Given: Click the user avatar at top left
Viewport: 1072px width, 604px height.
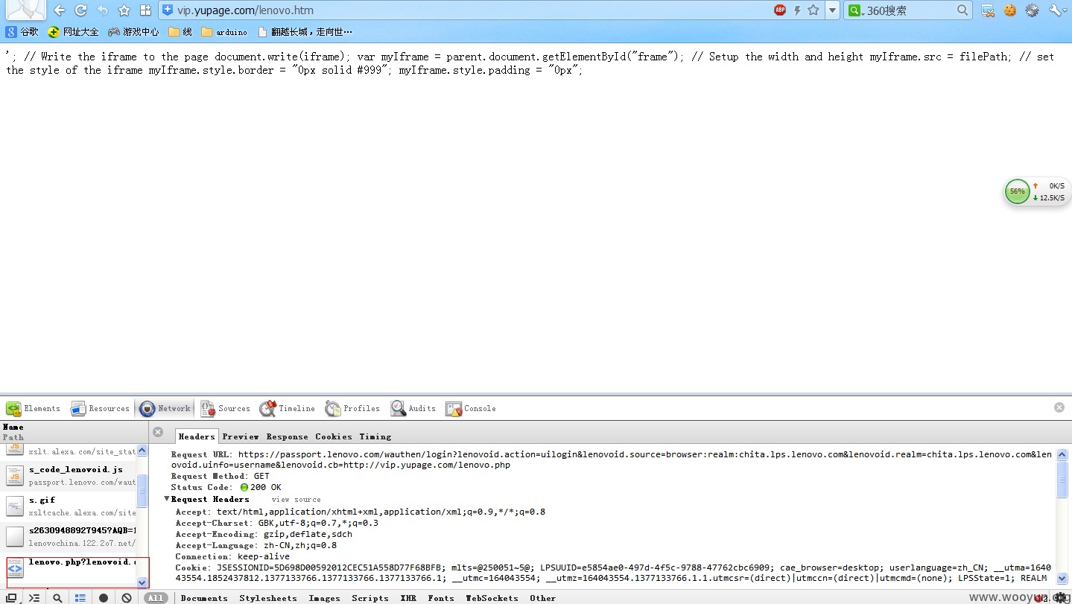Looking at the screenshot, I should click(x=25, y=10).
